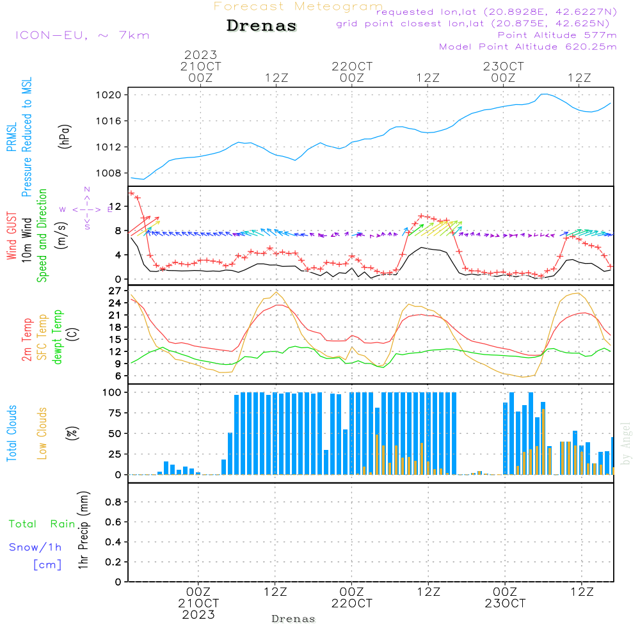Viewport: 640px width, 640px height.
Task: Select the 'requested lon,lat (20.8928E, 42.6227N)' line
Action: pyautogui.click(x=497, y=12)
